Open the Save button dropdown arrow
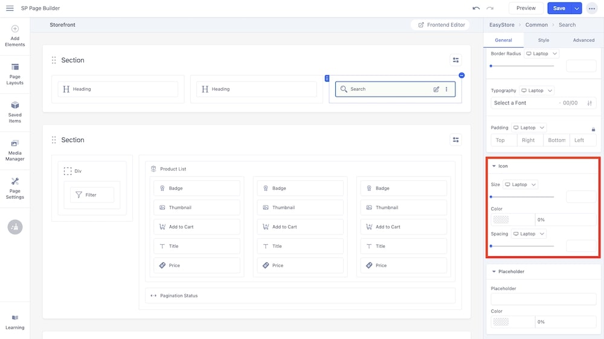The image size is (604, 339). (577, 8)
